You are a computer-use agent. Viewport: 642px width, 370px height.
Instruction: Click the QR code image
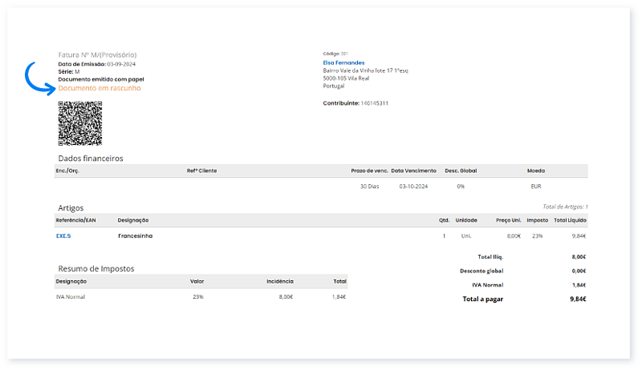click(x=80, y=123)
